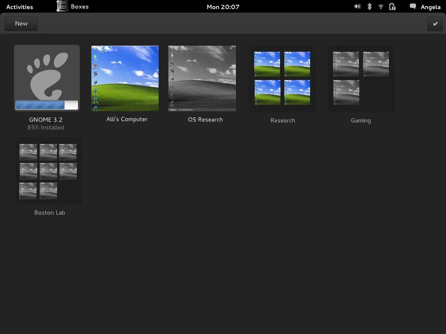Click the New button
Viewport: 446px width, 334px height.
coord(21,23)
